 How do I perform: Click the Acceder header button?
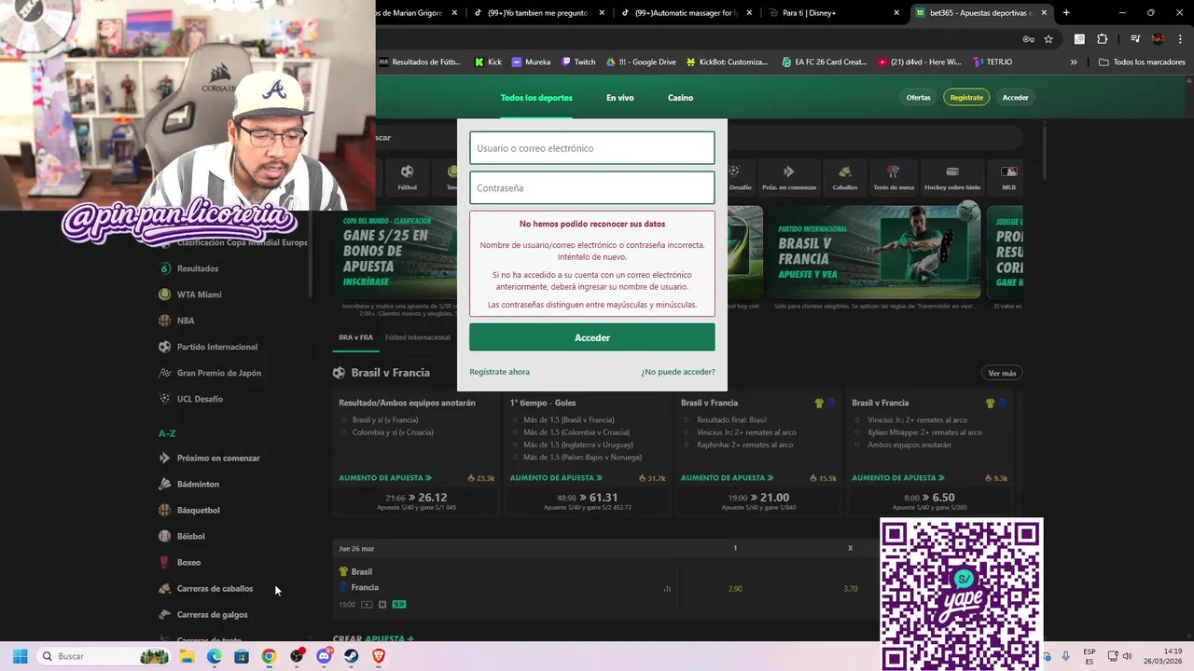tap(1015, 98)
